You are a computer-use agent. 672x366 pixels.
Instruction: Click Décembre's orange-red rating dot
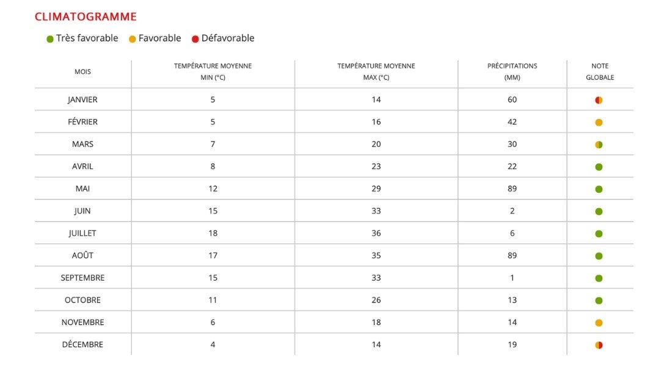point(599,345)
